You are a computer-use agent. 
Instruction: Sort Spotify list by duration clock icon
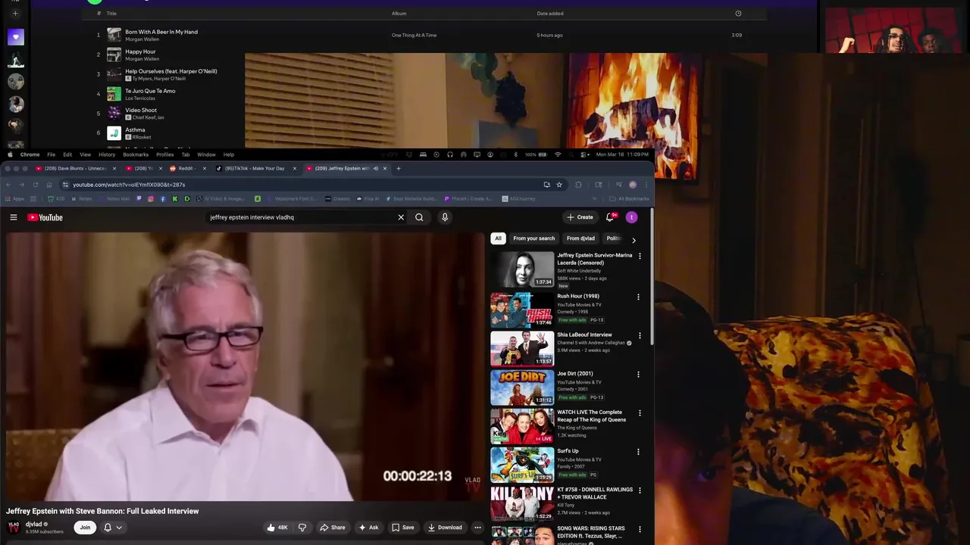click(x=738, y=13)
